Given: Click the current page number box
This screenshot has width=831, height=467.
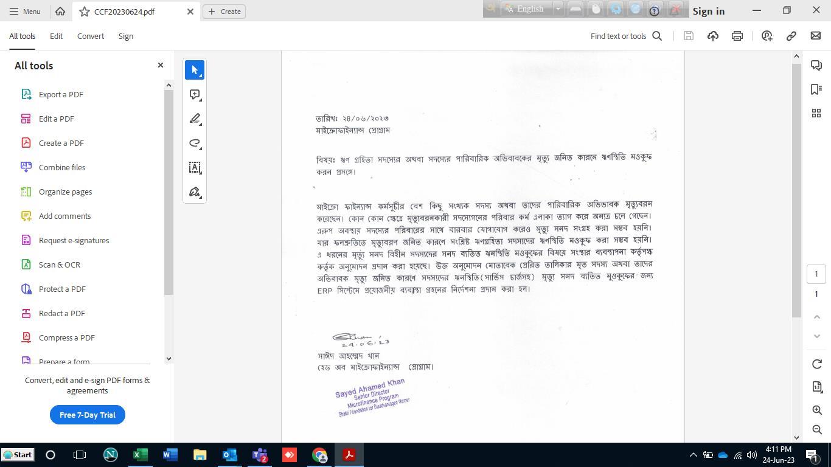Looking at the screenshot, I should tap(816, 274).
